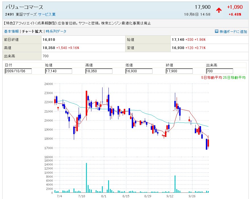This screenshot has width=251, height=199.
Task: Click the green 25日移動平均 legend label
Action: (234, 77)
